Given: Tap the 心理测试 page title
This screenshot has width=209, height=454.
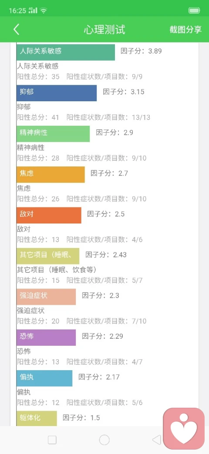Looking at the screenshot, I should pyautogui.click(x=104, y=30).
